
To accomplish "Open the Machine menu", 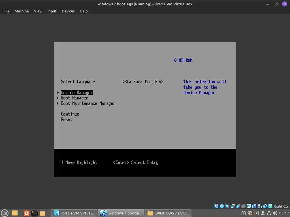I will tap(22, 11).
